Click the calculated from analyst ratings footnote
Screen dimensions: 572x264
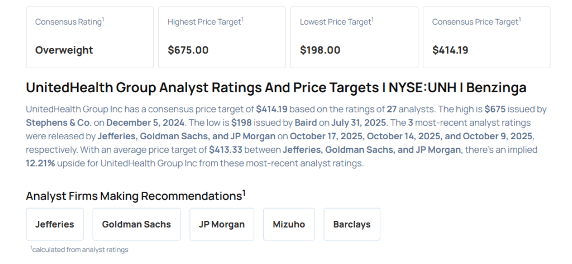(x=80, y=249)
